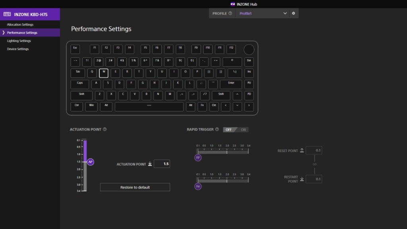Open the profile settings gear icon
The image size is (407, 229).
click(294, 13)
